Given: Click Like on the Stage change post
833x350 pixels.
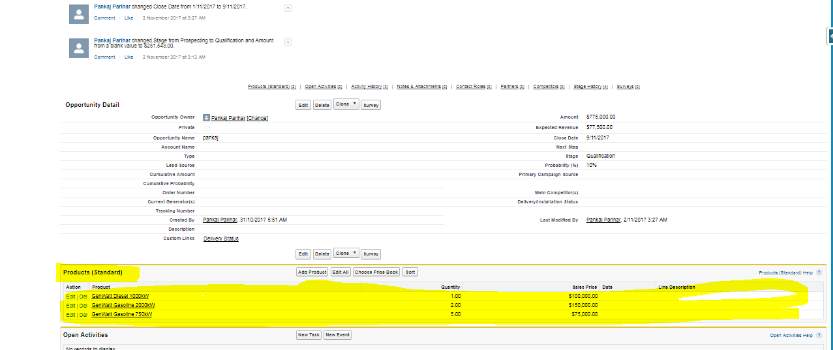Looking at the screenshot, I should 129,57.
